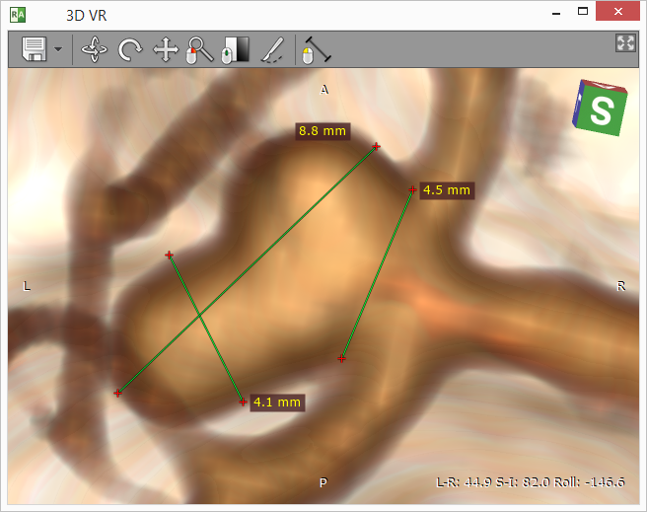The width and height of the screenshot is (647, 512).
Task: Click the posterior 'P' orientation marker
Action: point(323,482)
